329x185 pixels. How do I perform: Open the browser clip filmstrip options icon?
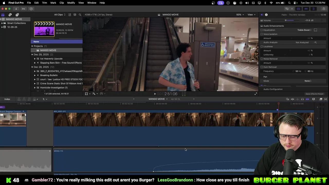point(75,15)
